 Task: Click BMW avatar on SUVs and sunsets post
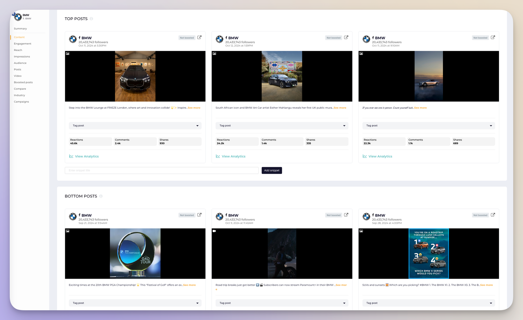(x=366, y=217)
